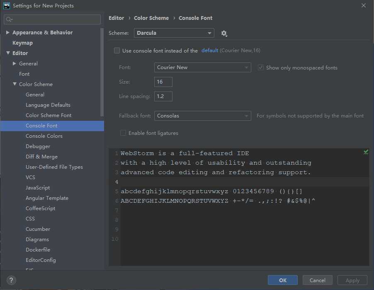The image size is (374, 290).
Task: Open Angular Template color settings
Action: pyautogui.click(x=47, y=198)
